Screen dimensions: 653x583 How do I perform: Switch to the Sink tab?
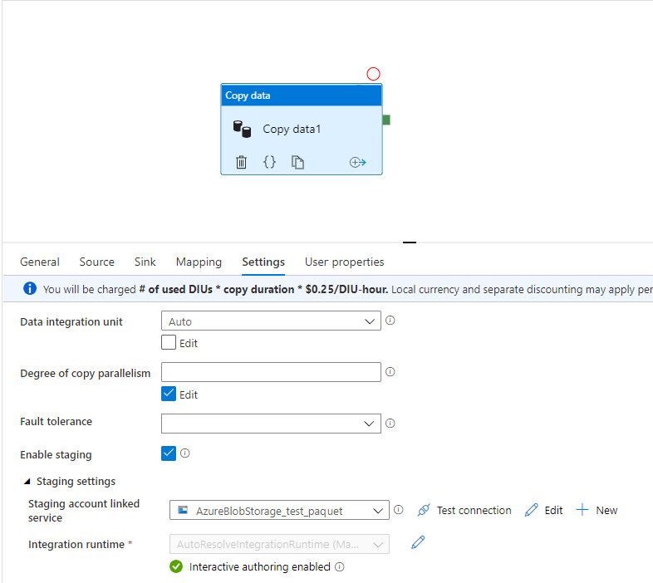[145, 262]
